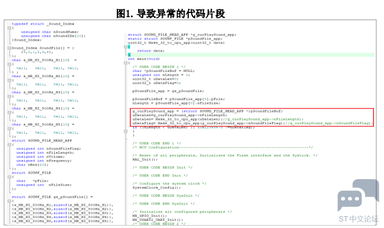Screen dimensions: 384x228
Task: Click the declaration 'char s_MR_HI_500Hz_H2[10] ='
Action: [43, 76]
